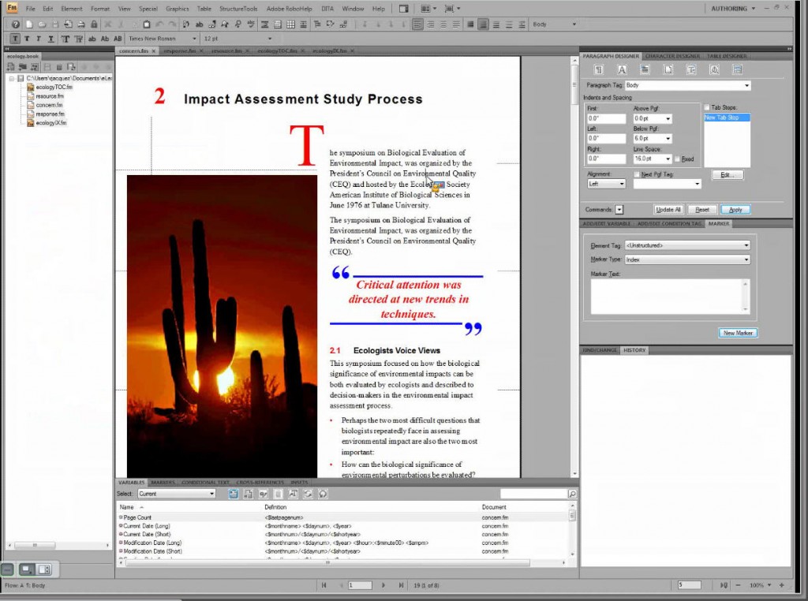Image resolution: width=808 pixels, height=601 pixels.
Task: Click the refresh icon in Variables panel
Action: [308, 494]
